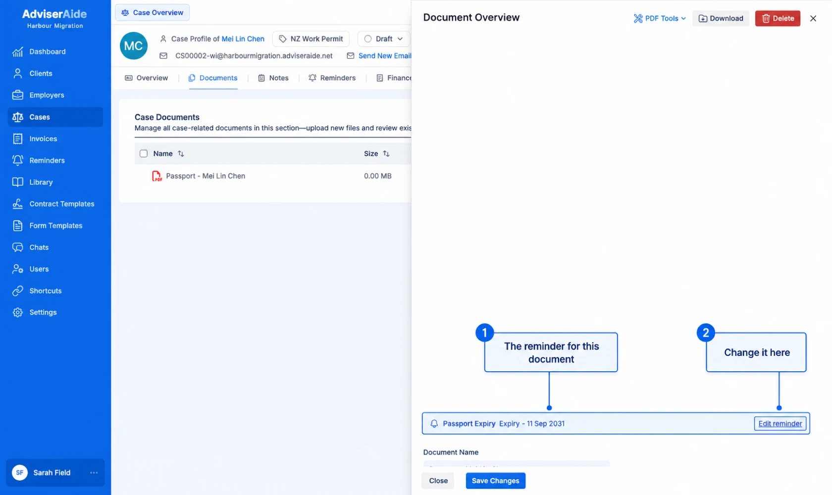Click the Document Name input field

(517, 464)
